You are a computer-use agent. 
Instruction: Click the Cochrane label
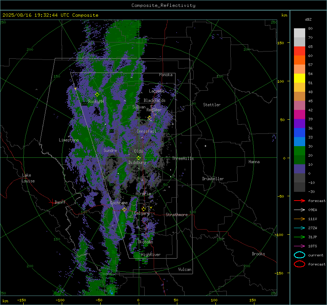pos(119,203)
